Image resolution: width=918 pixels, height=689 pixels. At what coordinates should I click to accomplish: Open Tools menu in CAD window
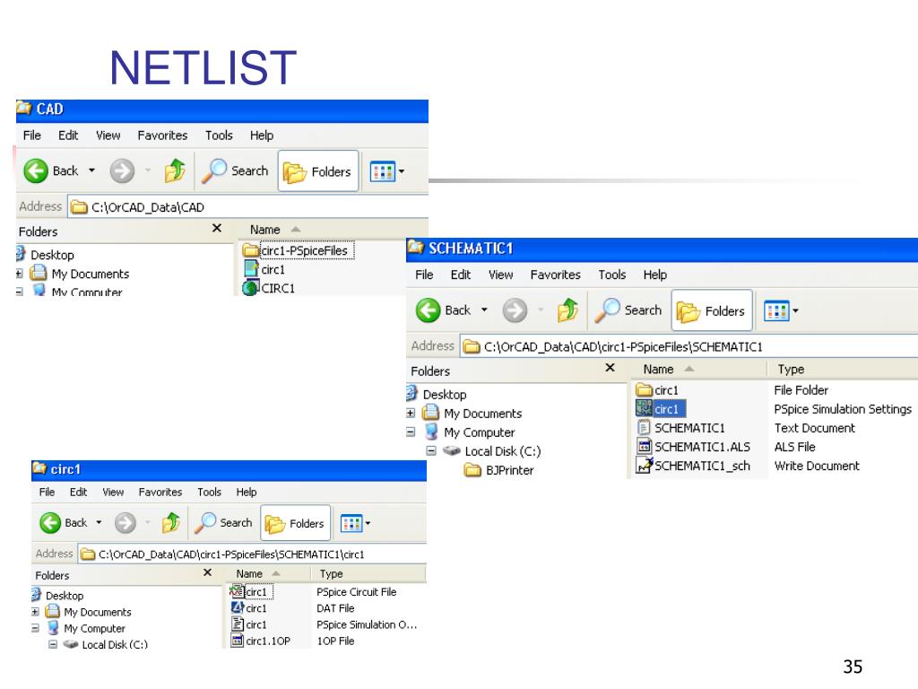tap(219, 135)
